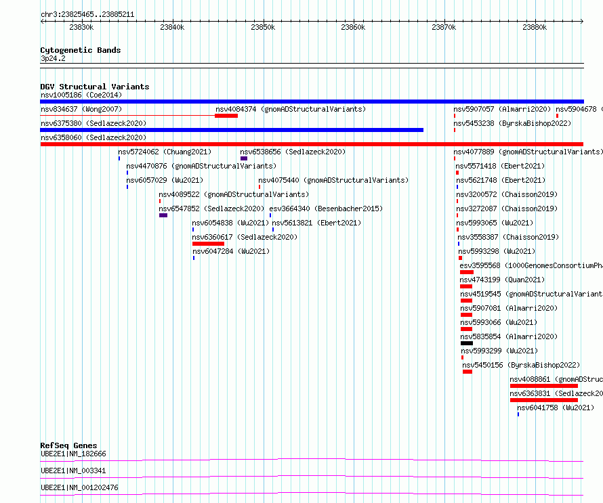Select nsv3200572 (Chaisson2019) label

507,194
